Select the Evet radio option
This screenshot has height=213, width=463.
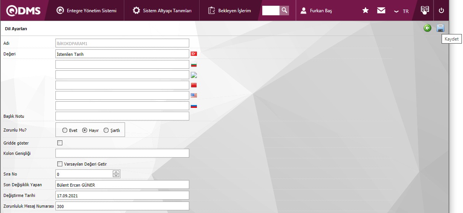(65, 130)
